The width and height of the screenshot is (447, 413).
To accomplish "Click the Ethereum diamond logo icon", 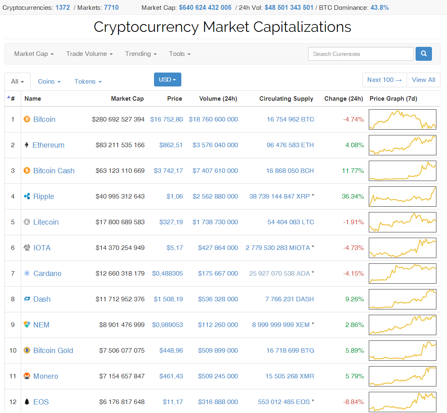I will (x=26, y=145).
